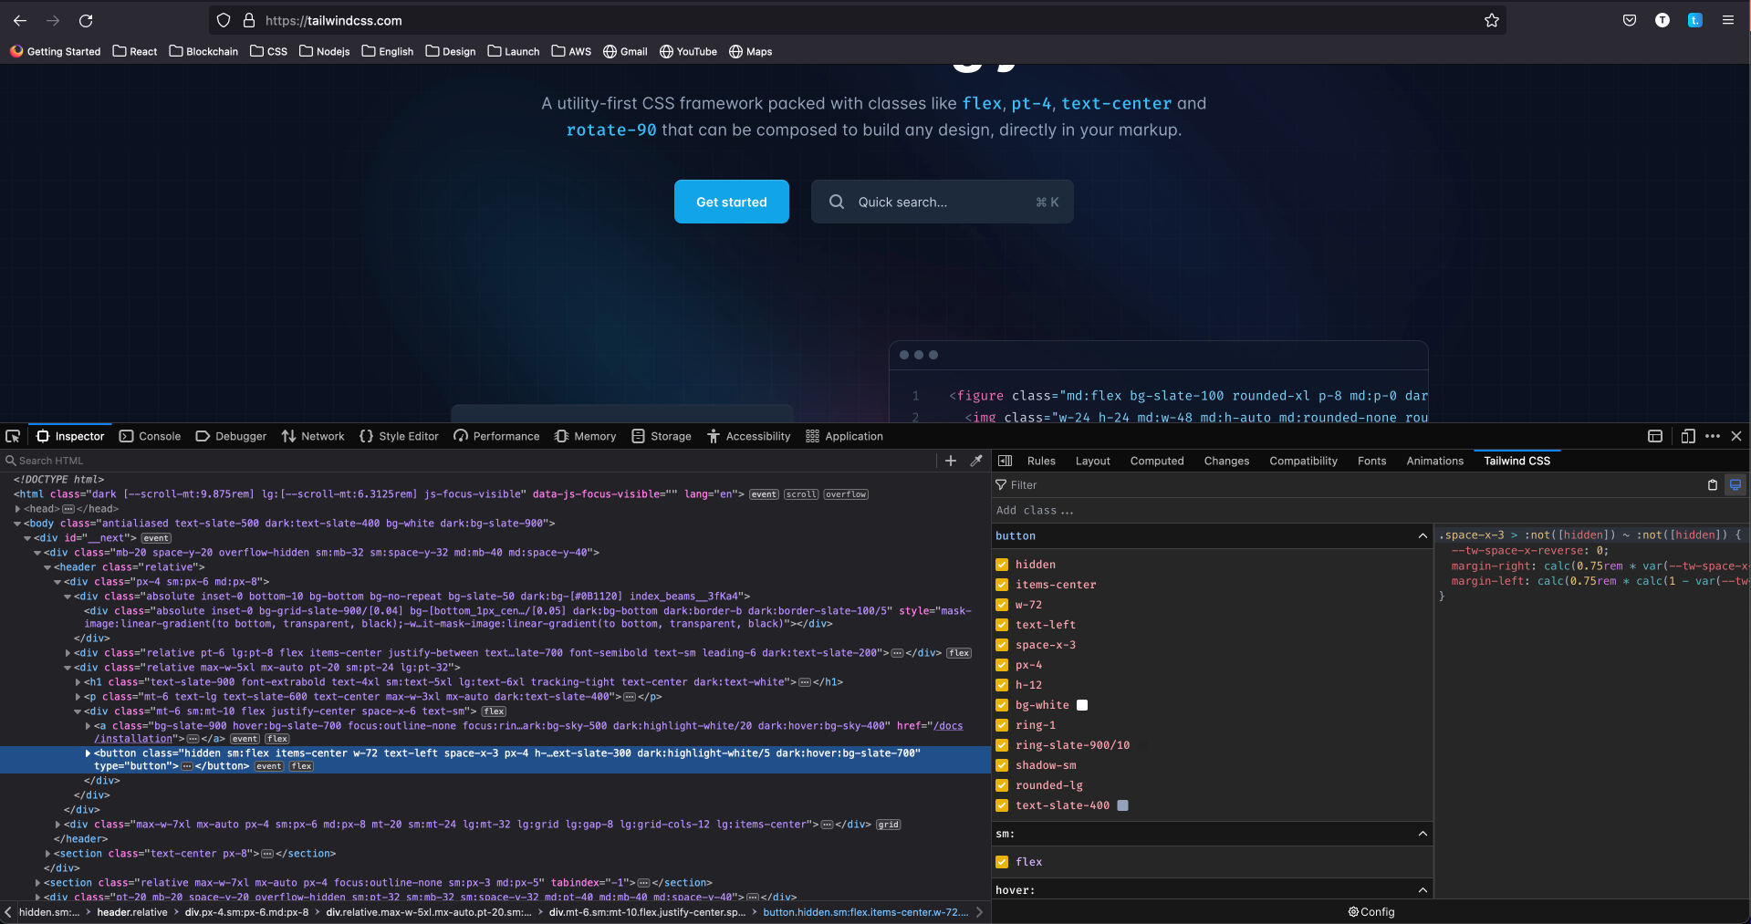Uncheck the sm: flex class checkbox
This screenshot has height=924, width=1751.
(x=1002, y=862)
